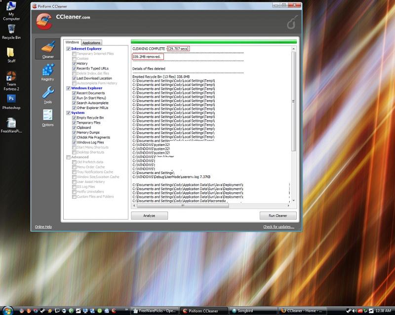
Task: Open the Options section
Action: [x=48, y=118]
